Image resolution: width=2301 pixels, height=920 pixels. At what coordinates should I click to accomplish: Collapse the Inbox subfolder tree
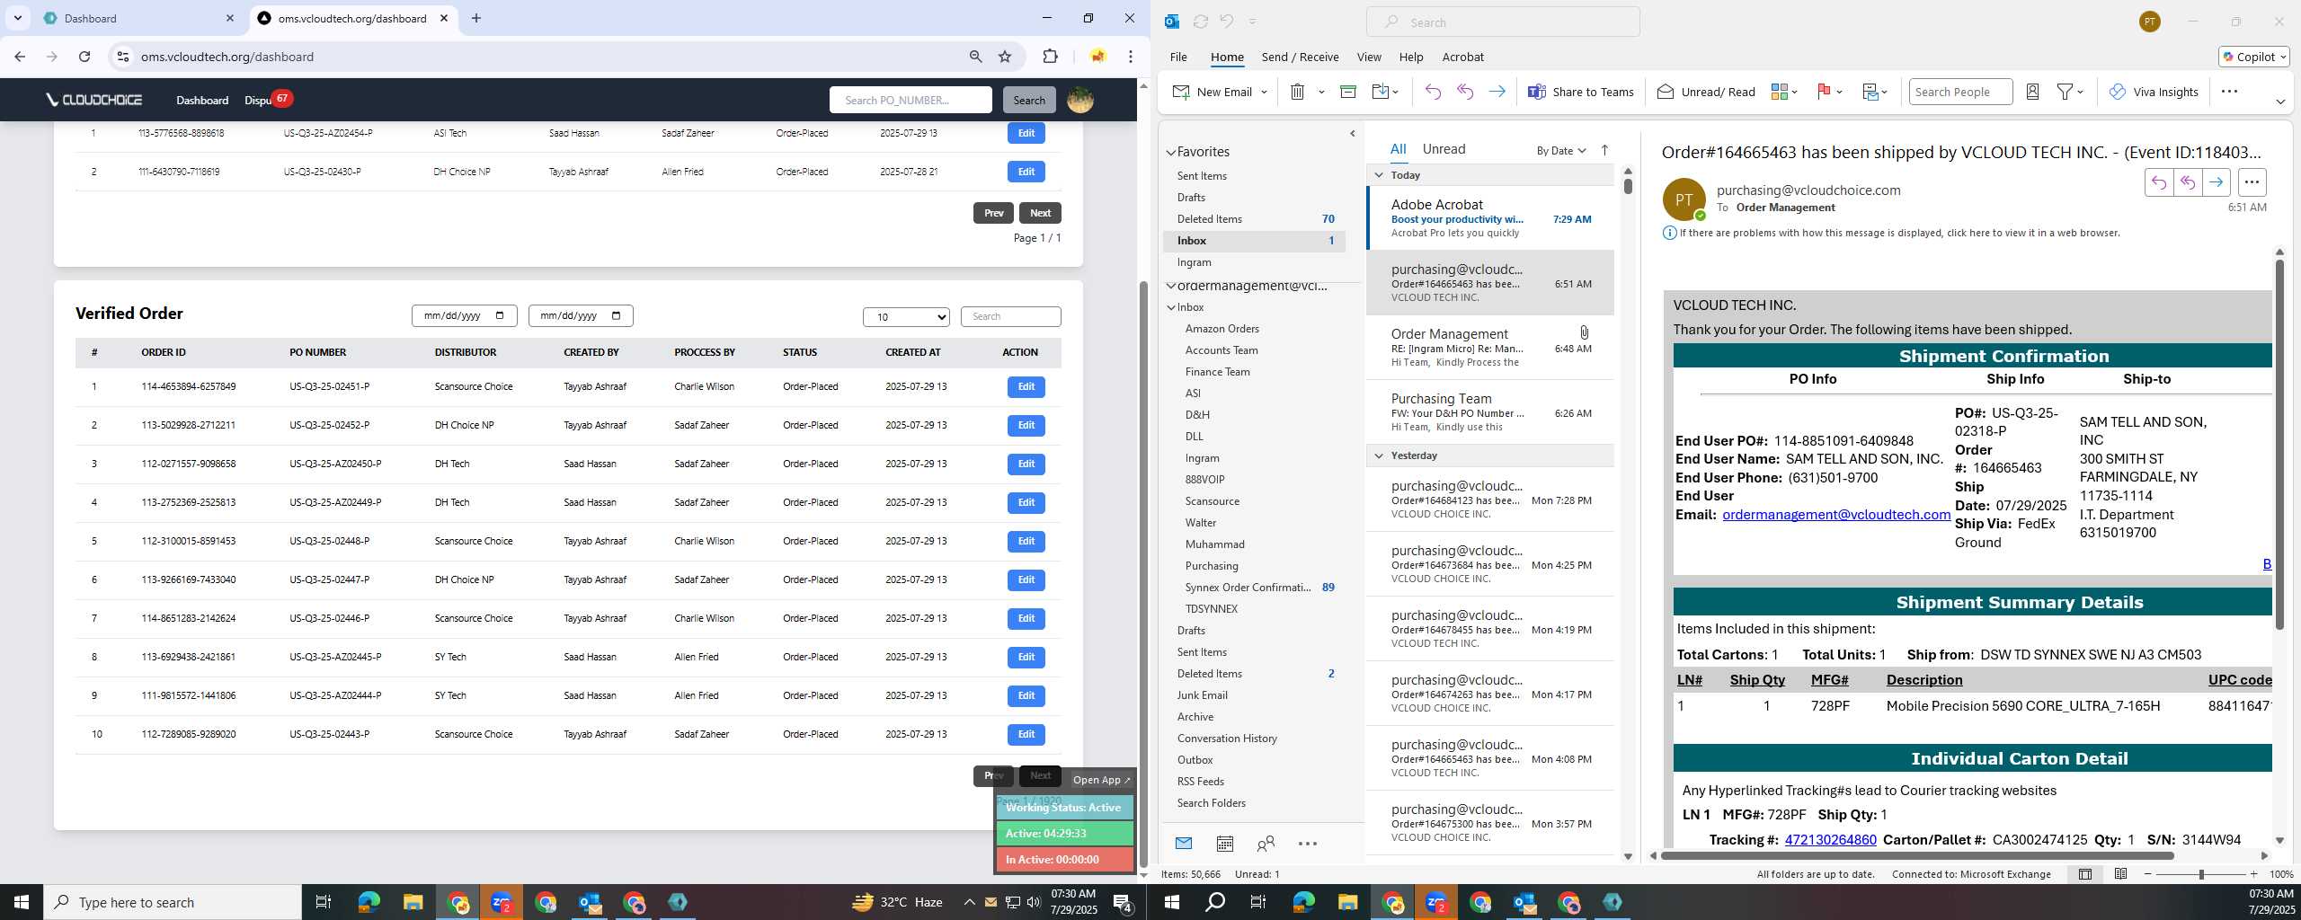1170,307
